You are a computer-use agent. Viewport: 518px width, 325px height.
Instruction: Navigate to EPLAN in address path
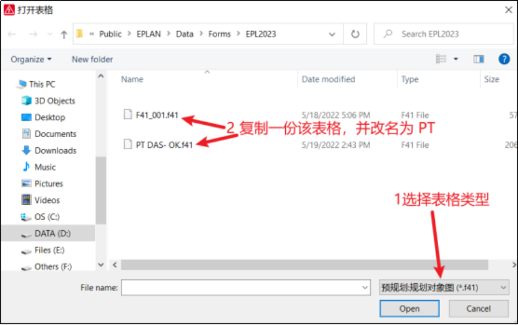point(149,34)
